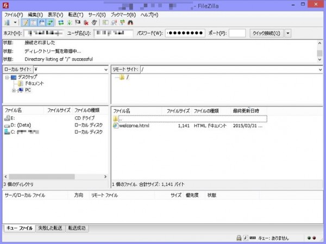Click the パスワード(W) field
The height and width of the screenshot is (244, 326).
click(185, 33)
